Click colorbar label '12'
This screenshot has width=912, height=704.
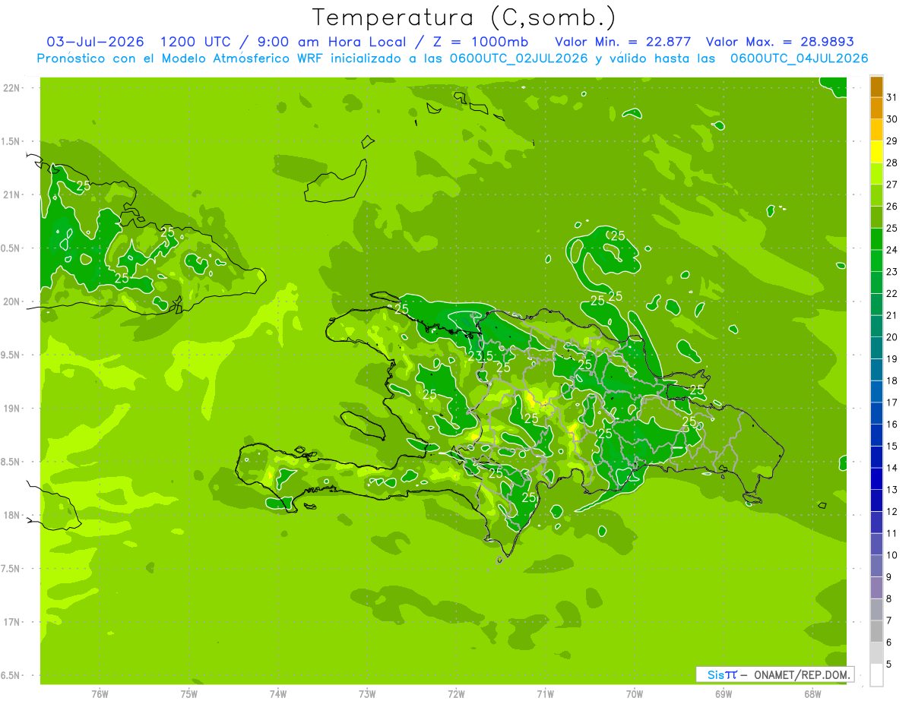(x=892, y=512)
